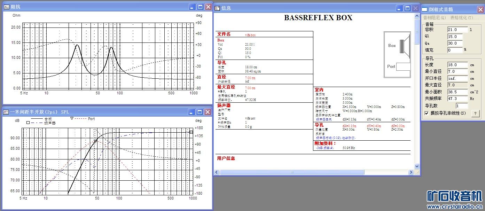Click the 室内 room section heading
The image size is (485, 211).
pos(319,90)
